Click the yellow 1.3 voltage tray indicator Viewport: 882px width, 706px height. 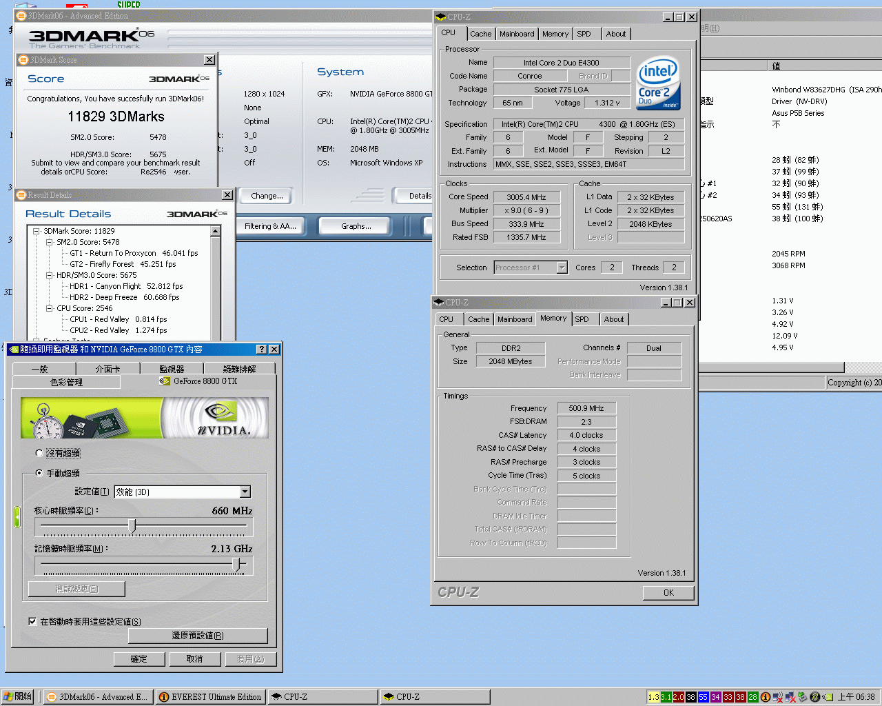(x=654, y=697)
